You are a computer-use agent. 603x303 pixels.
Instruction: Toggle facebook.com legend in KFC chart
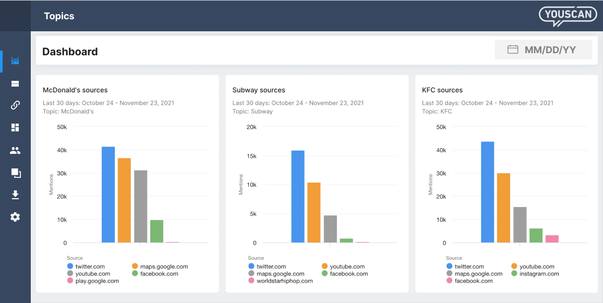tap(469, 281)
